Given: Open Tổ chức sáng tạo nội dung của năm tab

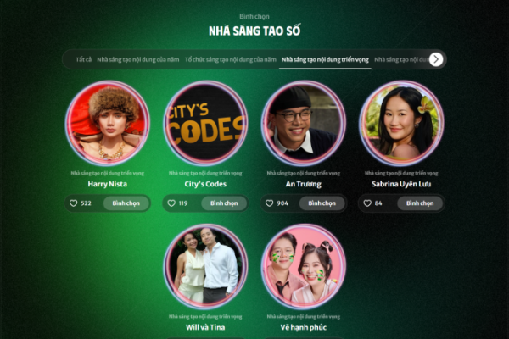Looking at the screenshot, I should coord(231,59).
